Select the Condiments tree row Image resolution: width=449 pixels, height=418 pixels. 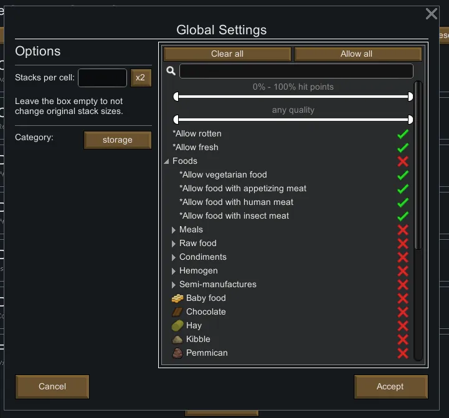click(203, 257)
